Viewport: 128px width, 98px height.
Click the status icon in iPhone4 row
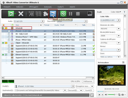click(94, 31)
